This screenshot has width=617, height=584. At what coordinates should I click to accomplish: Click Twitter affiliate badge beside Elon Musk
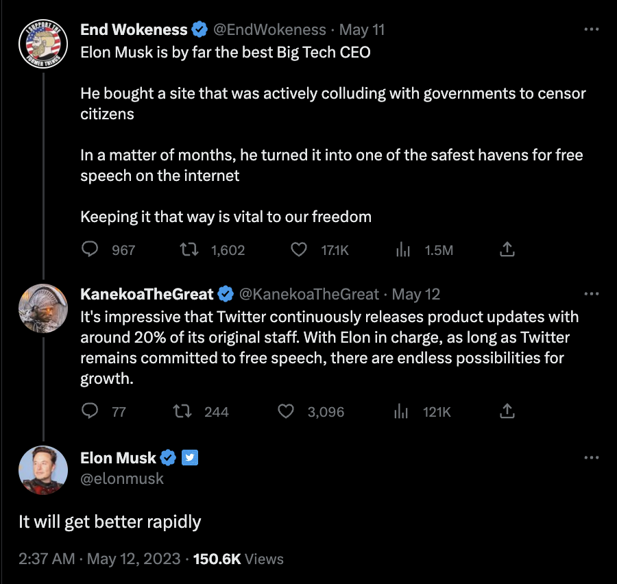(x=190, y=458)
